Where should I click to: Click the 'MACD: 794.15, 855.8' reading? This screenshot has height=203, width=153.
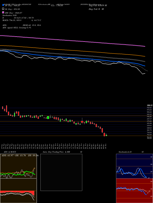[12, 20]
